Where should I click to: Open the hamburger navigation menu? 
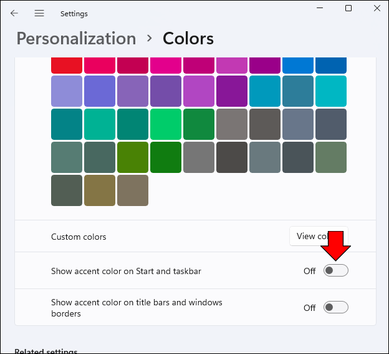tap(39, 13)
